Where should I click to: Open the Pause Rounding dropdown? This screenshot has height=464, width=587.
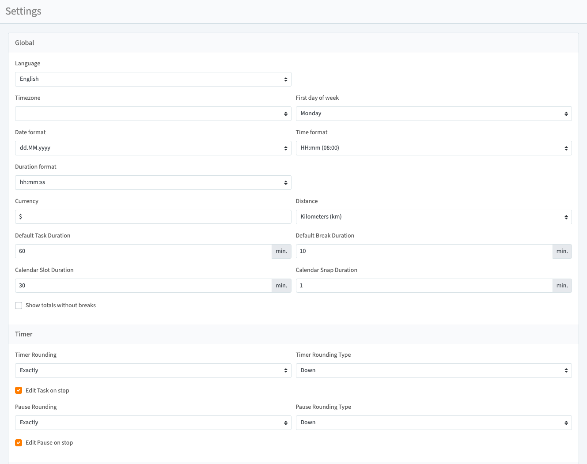(153, 423)
